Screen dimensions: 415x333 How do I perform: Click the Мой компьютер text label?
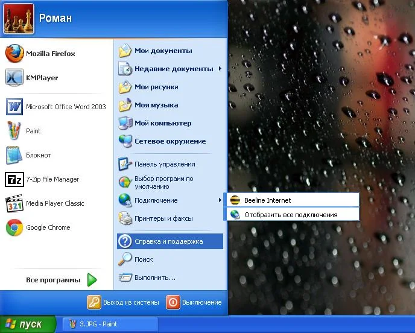point(163,123)
